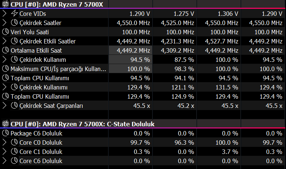
Task: Click the icon beside Çekirdek Kullanımı 129.4 % row
Action: point(14,87)
